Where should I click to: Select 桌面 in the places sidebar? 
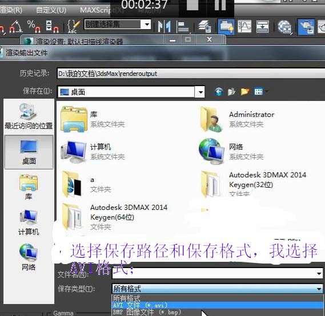pos(29,152)
